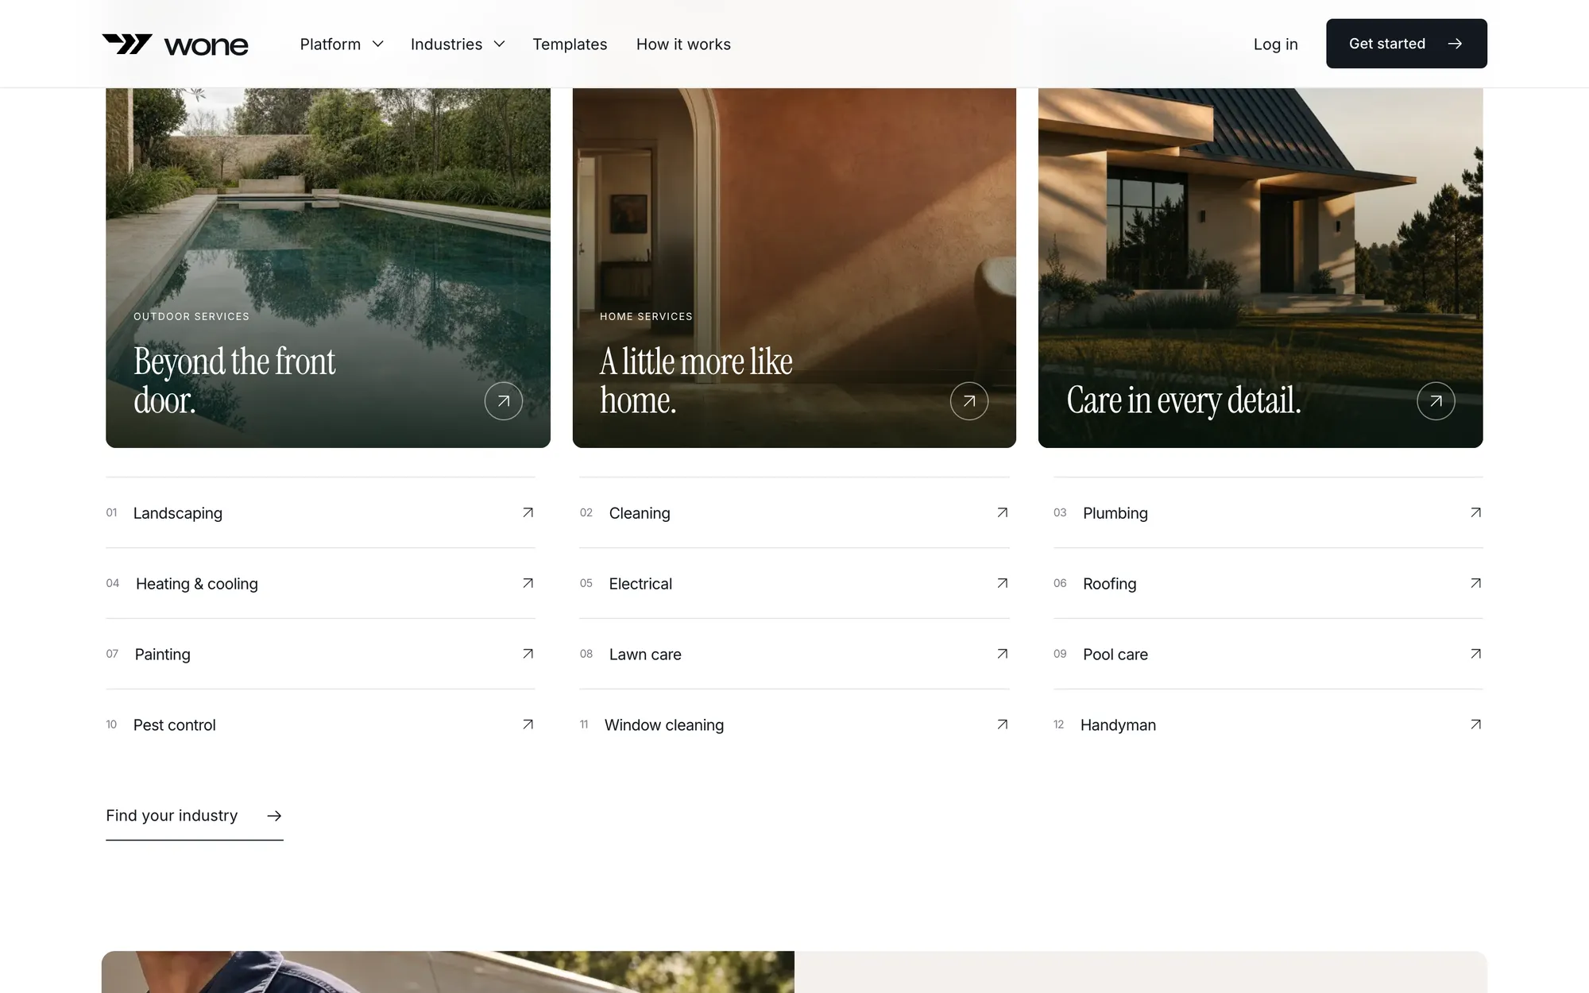Open the Home Services interior image card
The image size is (1589, 993).
[794, 268]
